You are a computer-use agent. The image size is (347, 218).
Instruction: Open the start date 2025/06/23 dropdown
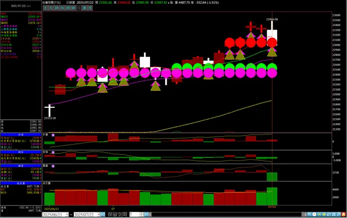(x=67, y=214)
